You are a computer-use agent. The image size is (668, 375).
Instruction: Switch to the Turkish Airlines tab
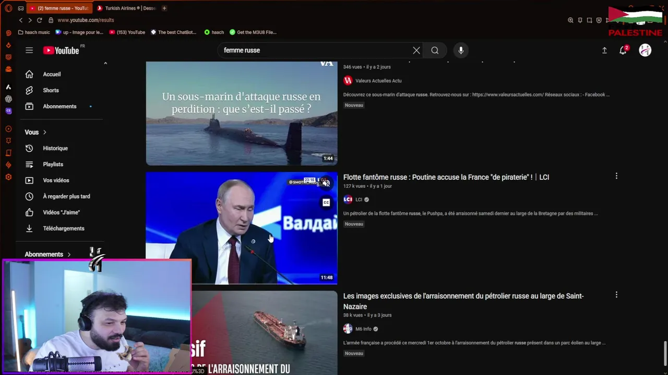point(126,8)
